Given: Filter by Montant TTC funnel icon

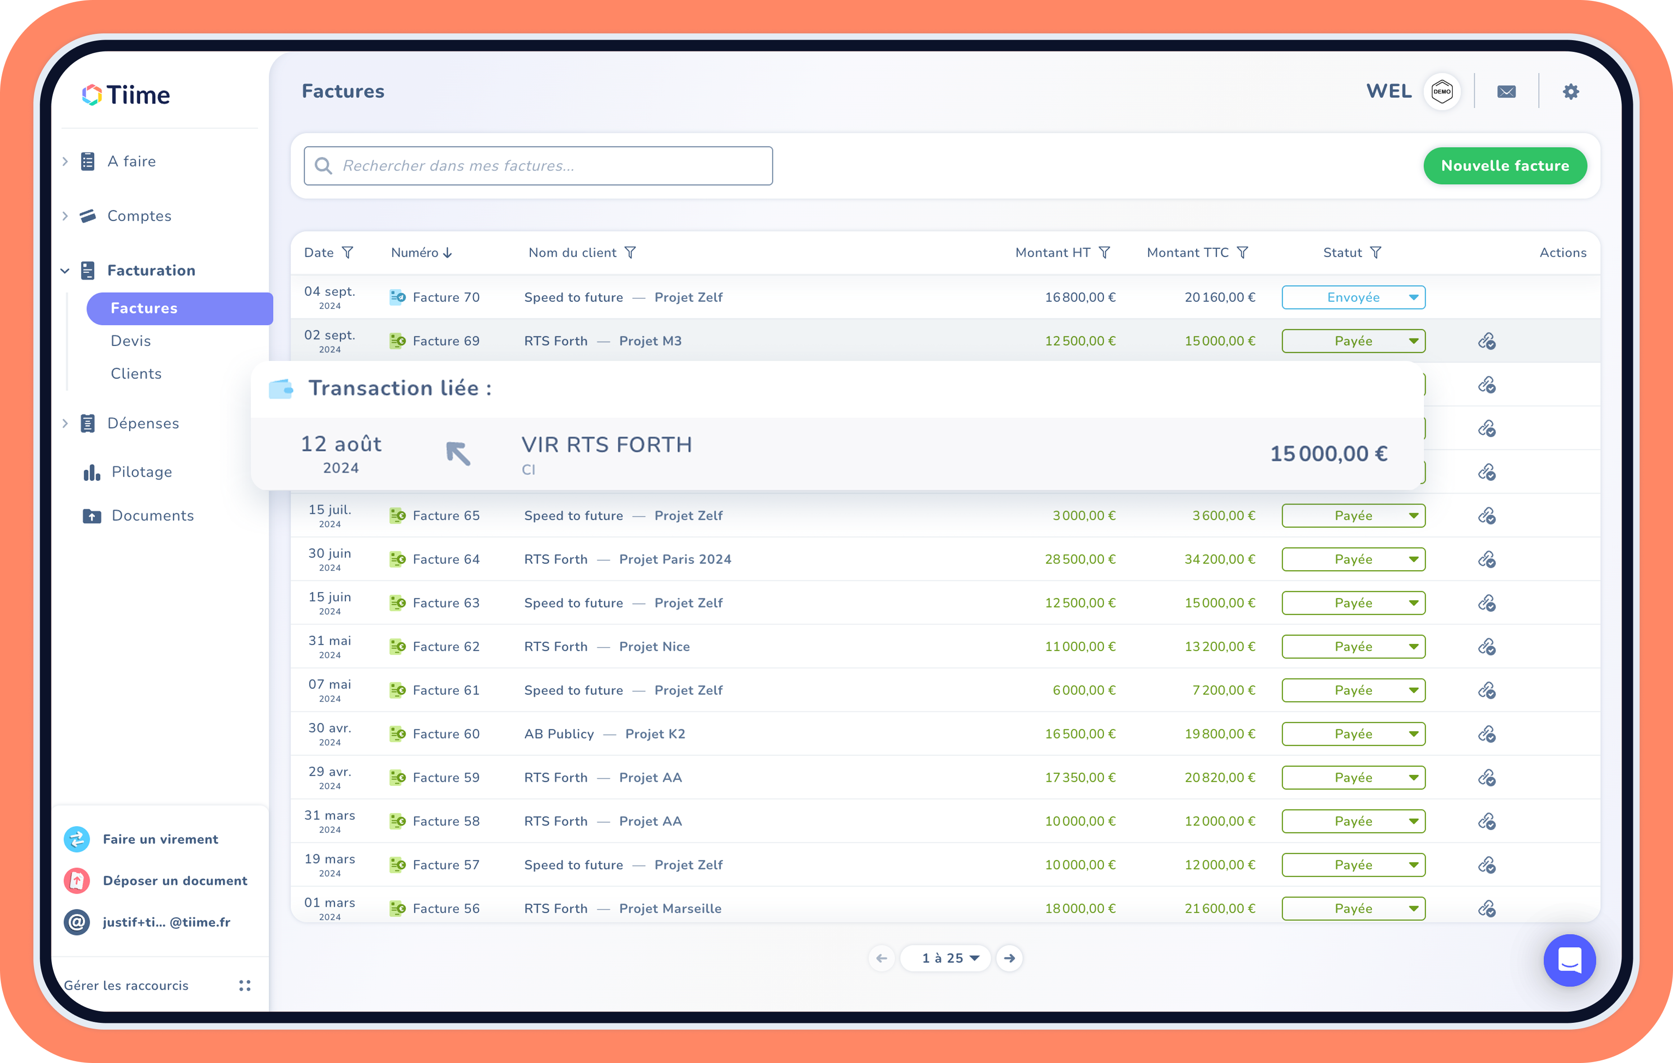Looking at the screenshot, I should pyautogui.click(x=1242, y=253).
